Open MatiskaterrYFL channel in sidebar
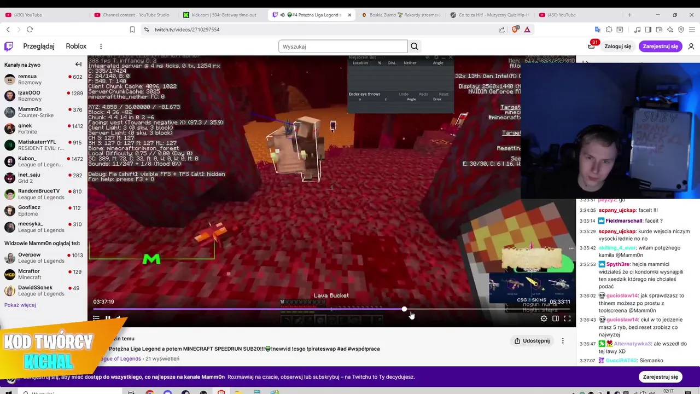The image size is (700, 394). (44, 145)
